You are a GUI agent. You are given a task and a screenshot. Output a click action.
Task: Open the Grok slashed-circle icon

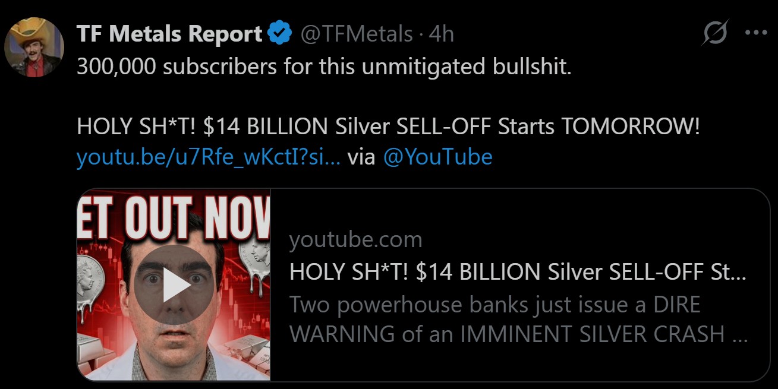point(714,33)
